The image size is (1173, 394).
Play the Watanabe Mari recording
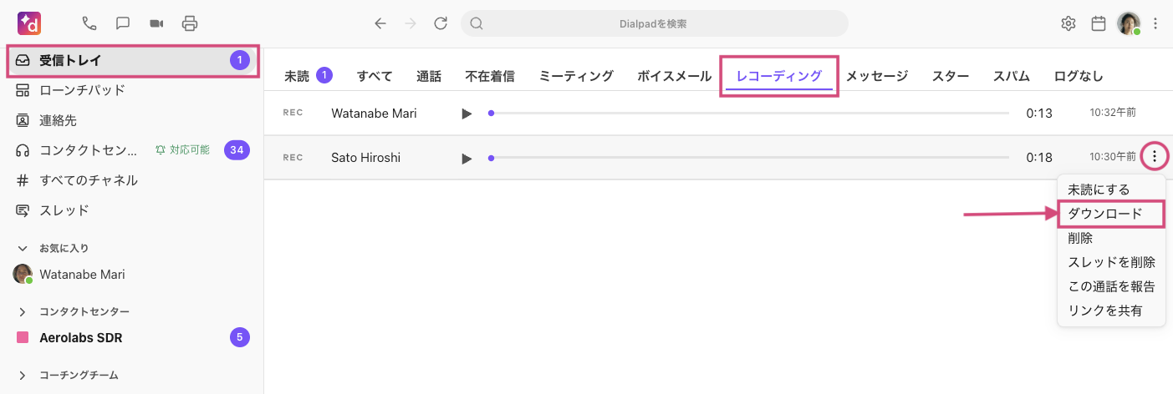click(467, 113)
